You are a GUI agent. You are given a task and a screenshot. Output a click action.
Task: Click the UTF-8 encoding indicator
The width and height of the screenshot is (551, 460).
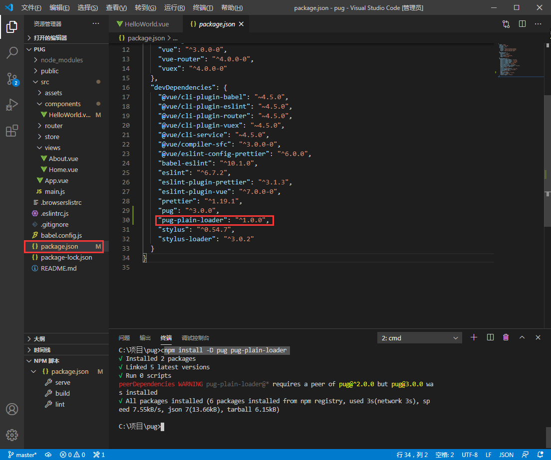pyautogui.click(x=470, y=455)
